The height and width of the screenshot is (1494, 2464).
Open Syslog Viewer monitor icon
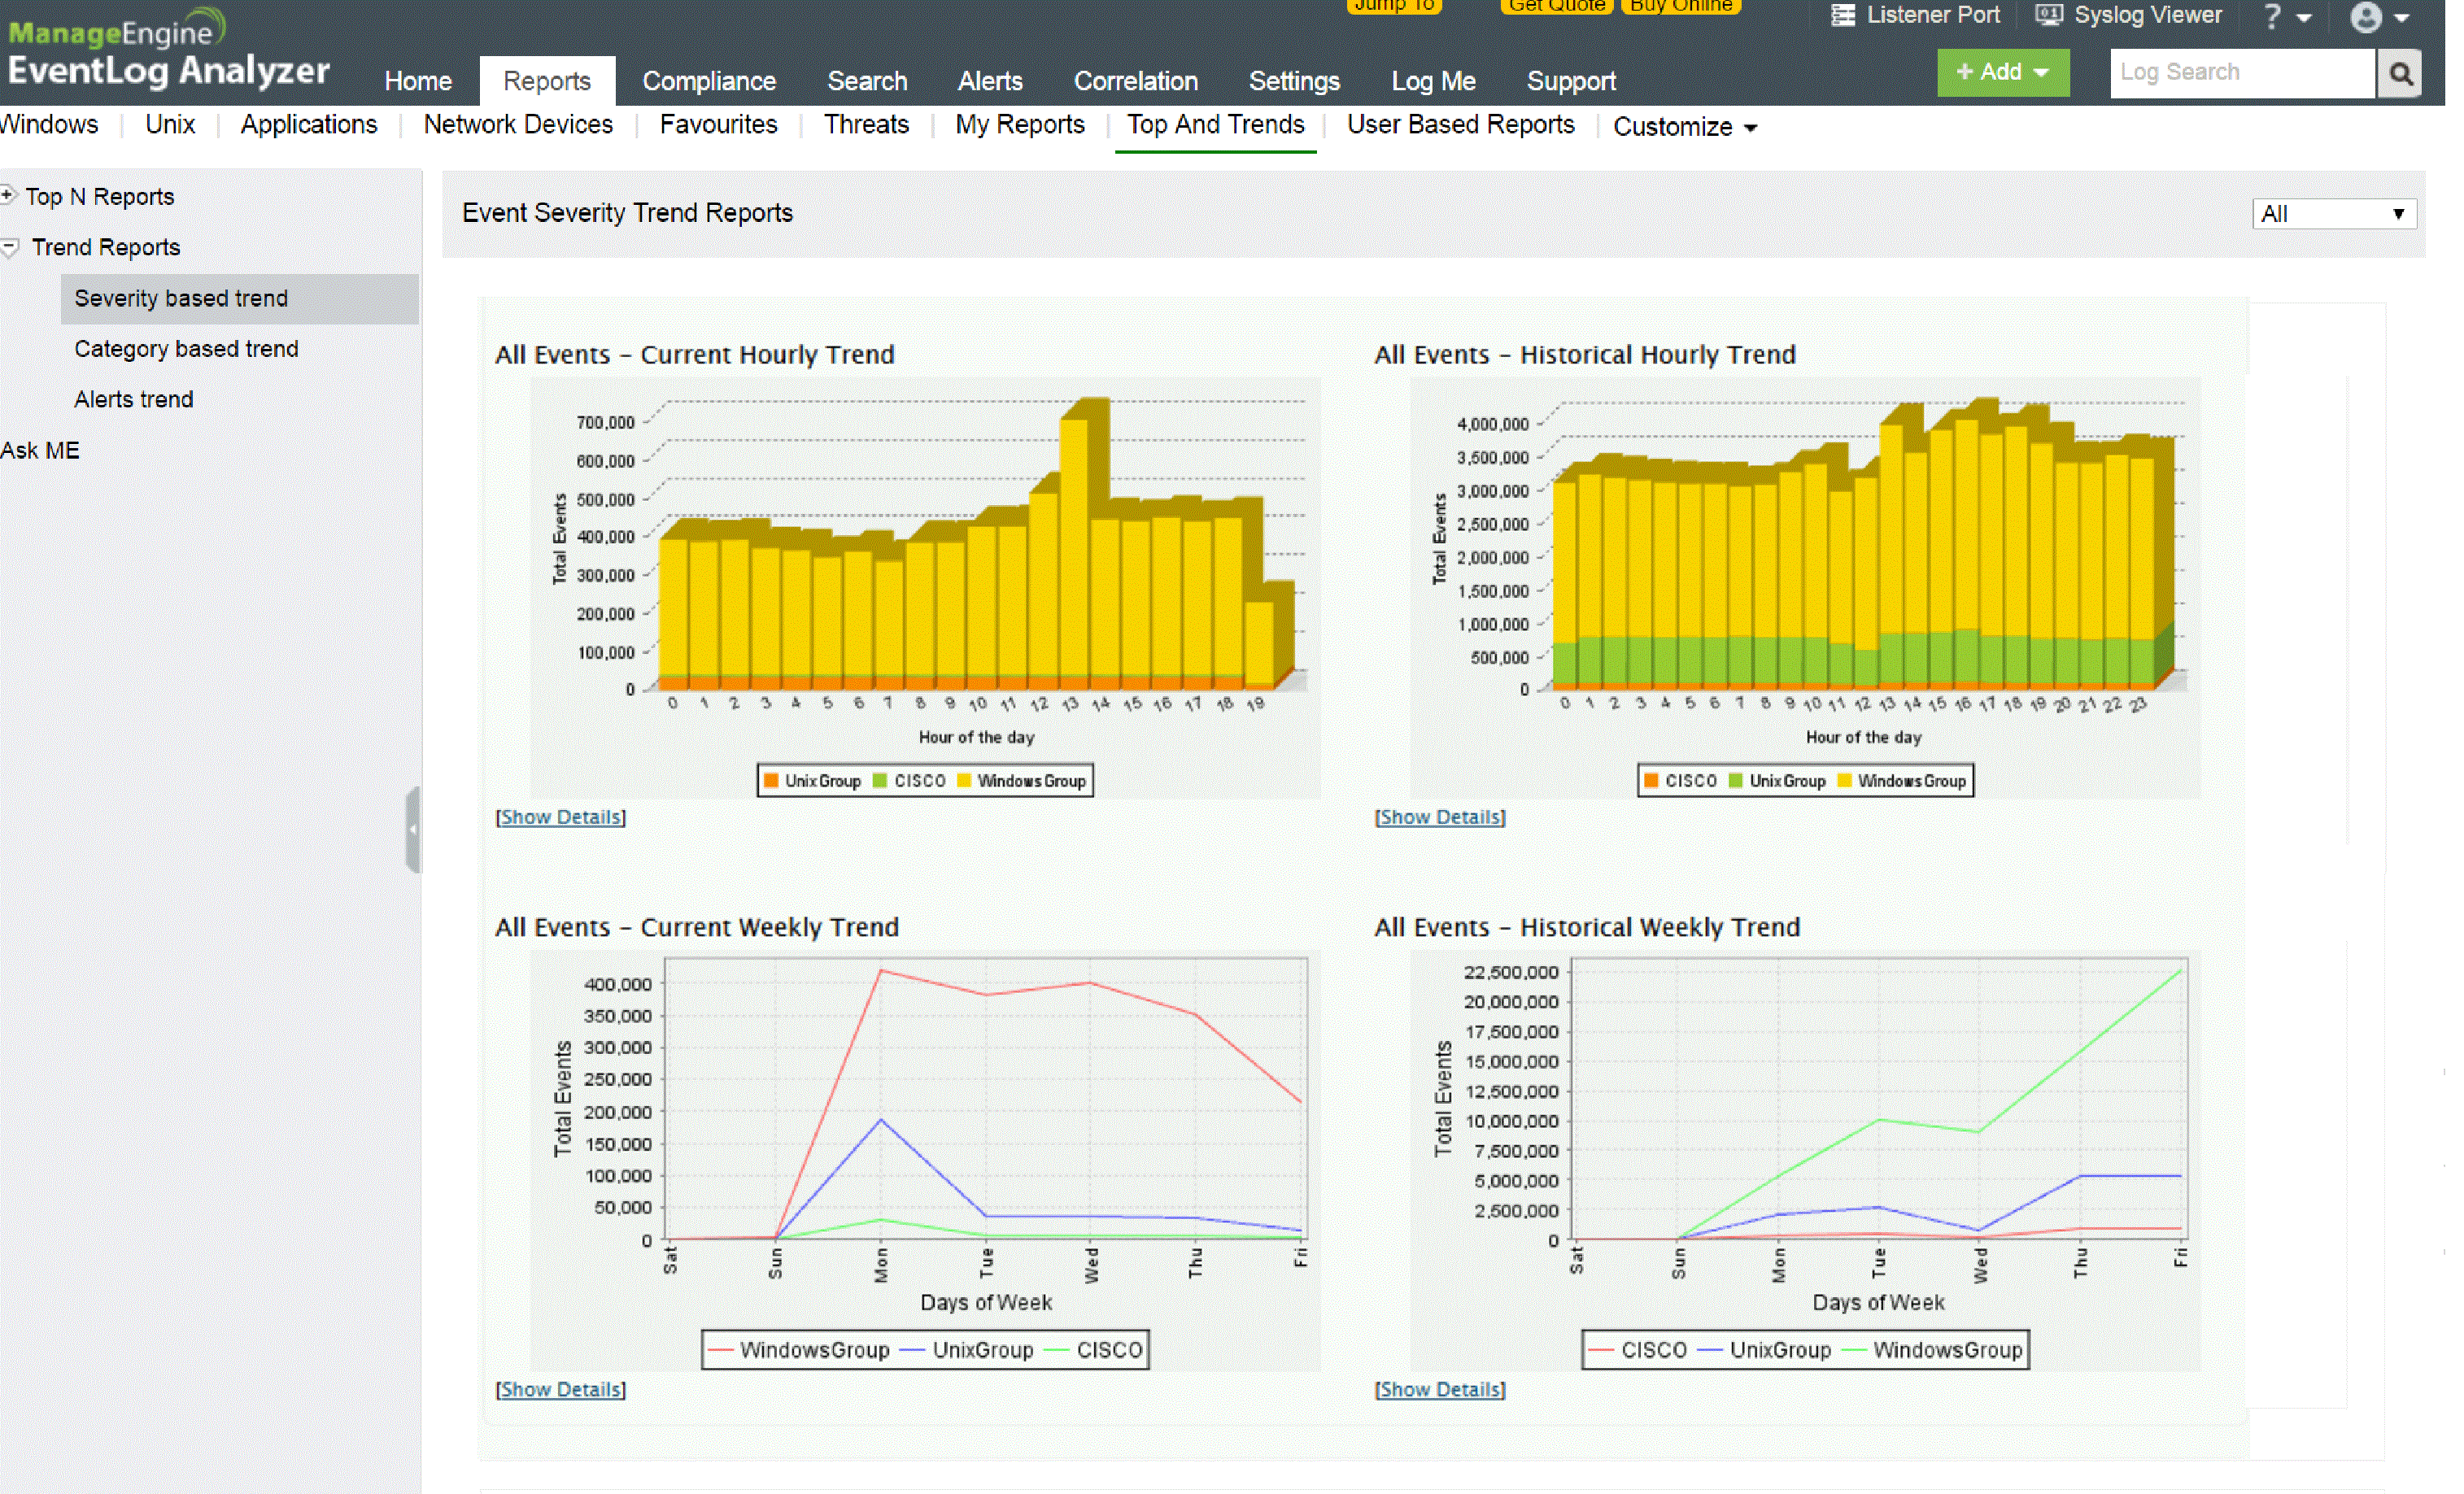[x=2048, y=15]
